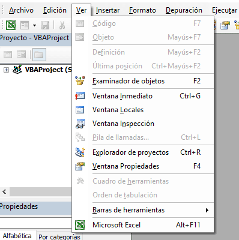The width and height of the screenshot is (239, 240).
Task: Click the F4 shortcut beside Ventana Propiedades
Action: pos(197,166)
